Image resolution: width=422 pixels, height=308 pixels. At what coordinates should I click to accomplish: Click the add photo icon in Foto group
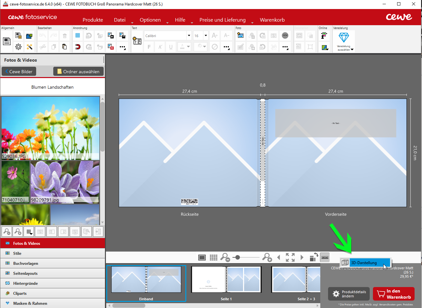(x=241, y=35)
